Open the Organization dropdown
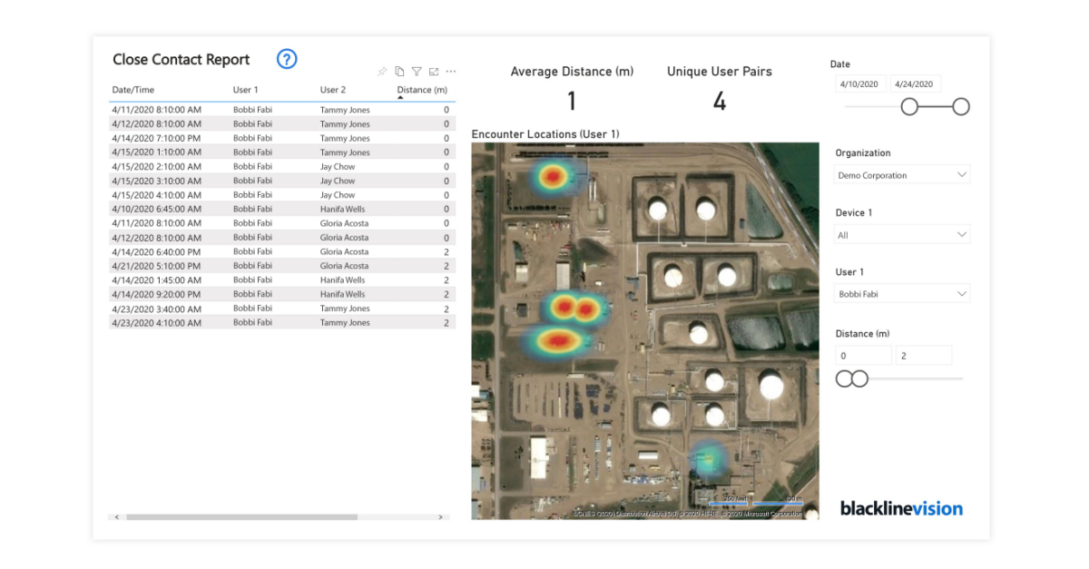This screenshot has width=1089, height=569. coord(901,174)
